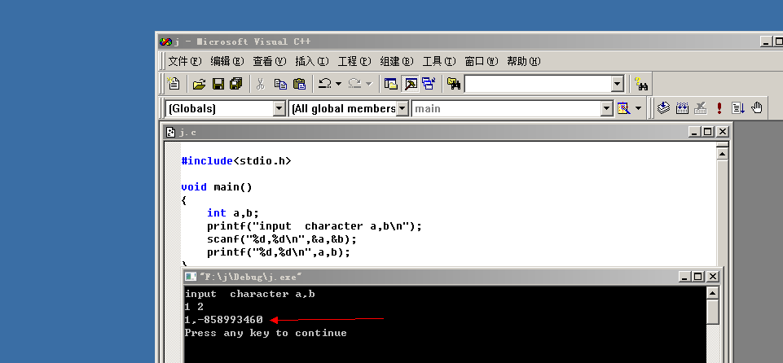The width and height of the screenshot is (783, 363).
Task: Open the Redo history dropdown arrow
Action: (x=369, y=84)
